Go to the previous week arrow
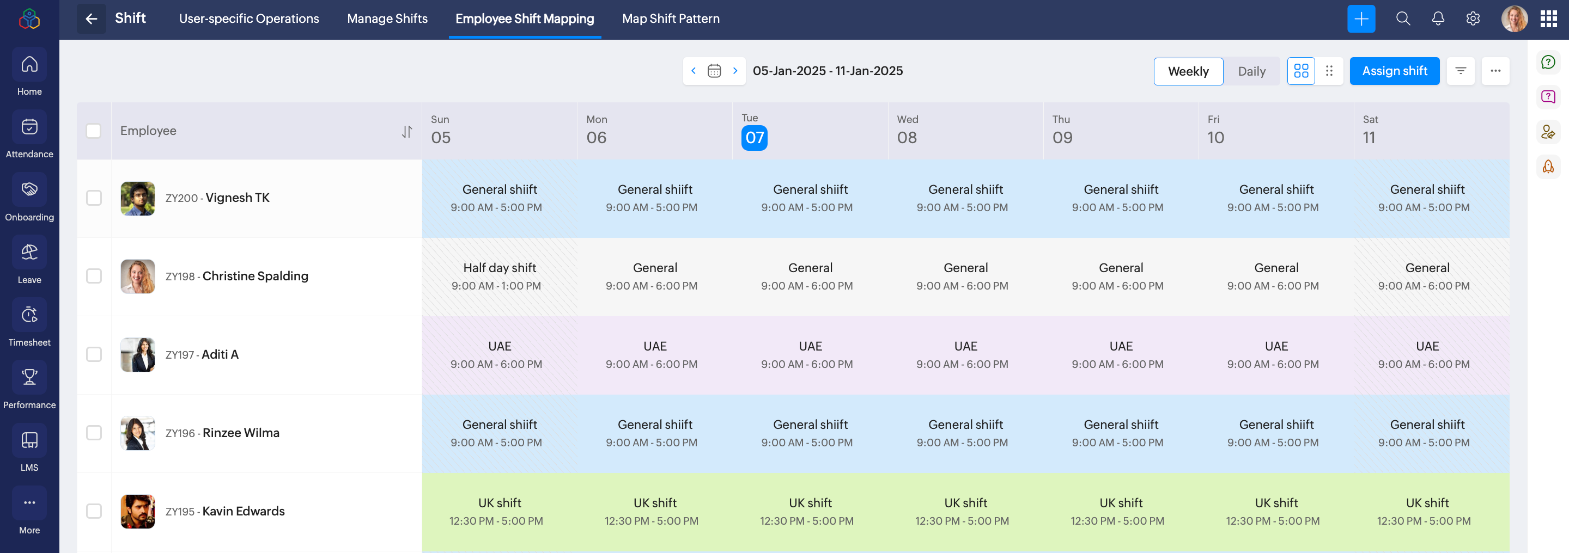 click(693, 71)
